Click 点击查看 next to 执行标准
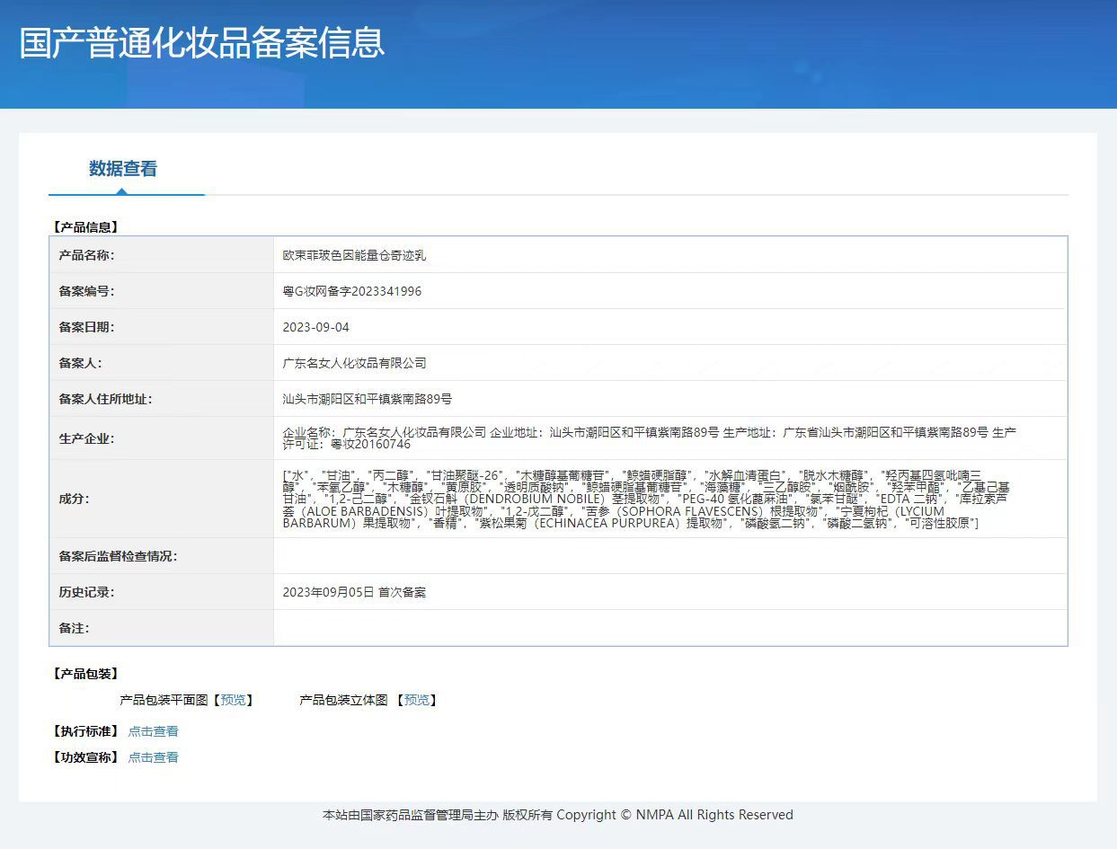This screenshot has width=1117, height=849. tap(153, 731)
